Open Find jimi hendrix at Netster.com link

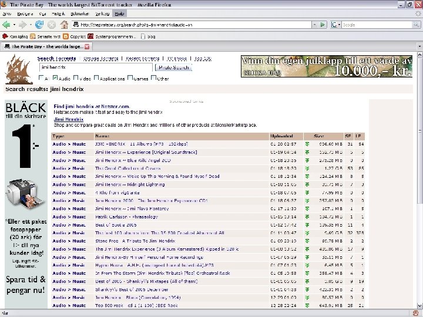(x=92, y=106)
